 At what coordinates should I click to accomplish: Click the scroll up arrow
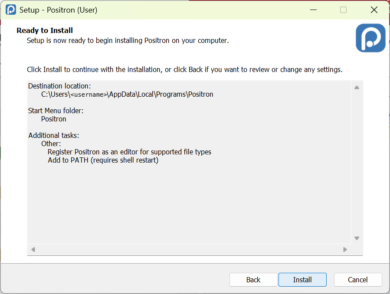pyautogui.click(x=357, y=87)
